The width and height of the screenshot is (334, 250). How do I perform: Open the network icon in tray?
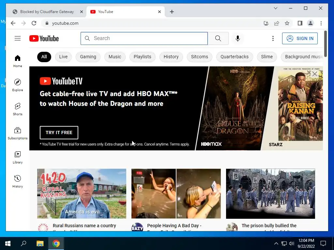click(284, 243)
